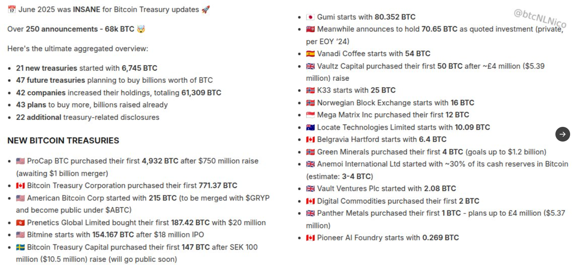Click the Sweden flag beside Bitcoin Treasury Capital
573x268 pixels.
[20, 247]
